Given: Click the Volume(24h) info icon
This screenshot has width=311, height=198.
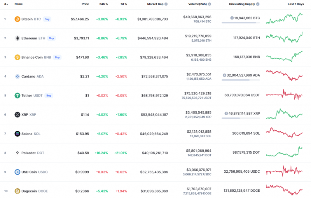Looking at the screenshot, I should [x=210, y=4].
